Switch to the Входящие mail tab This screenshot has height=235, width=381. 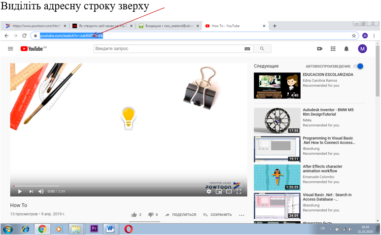pos(169,26)
